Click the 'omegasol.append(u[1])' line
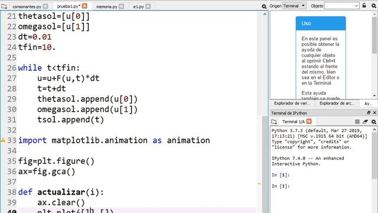Viewport: 378px width, 213px height. tap(87, 109)
